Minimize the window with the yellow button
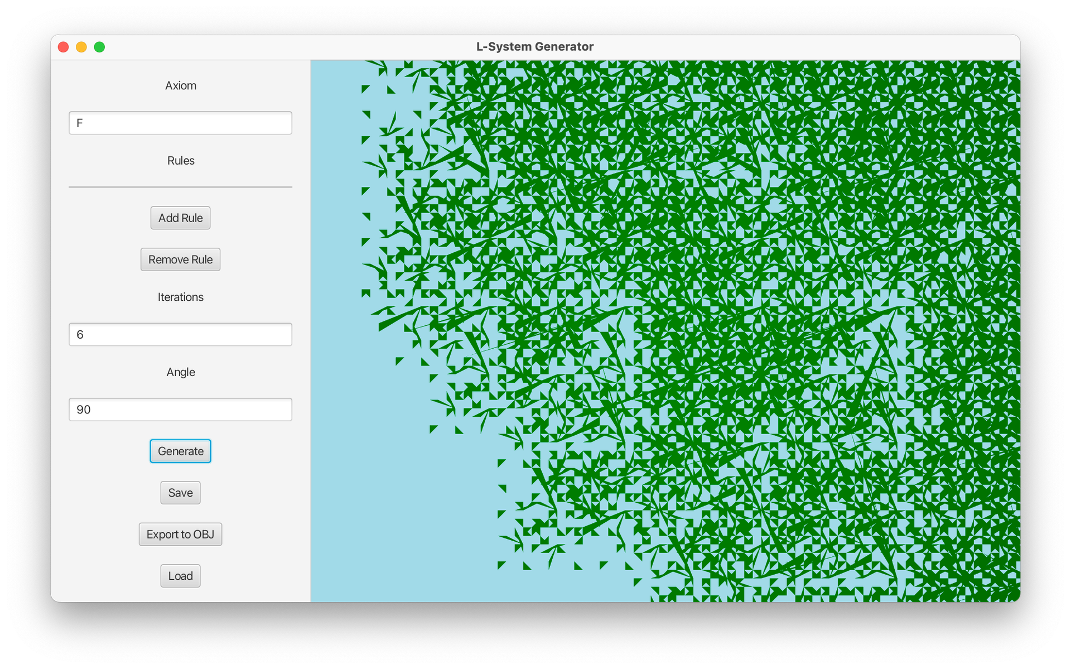Viewport: 1071px width, 669px height. (81, 47)
